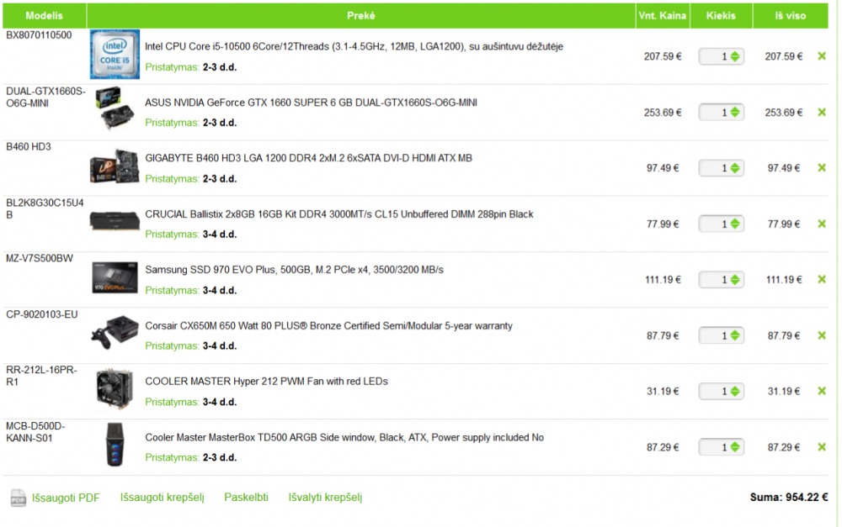Screen dimensions: 842x527
Task: Click the unit price 111.19 €
Action: pyautogui.click(x=663, y=279)
